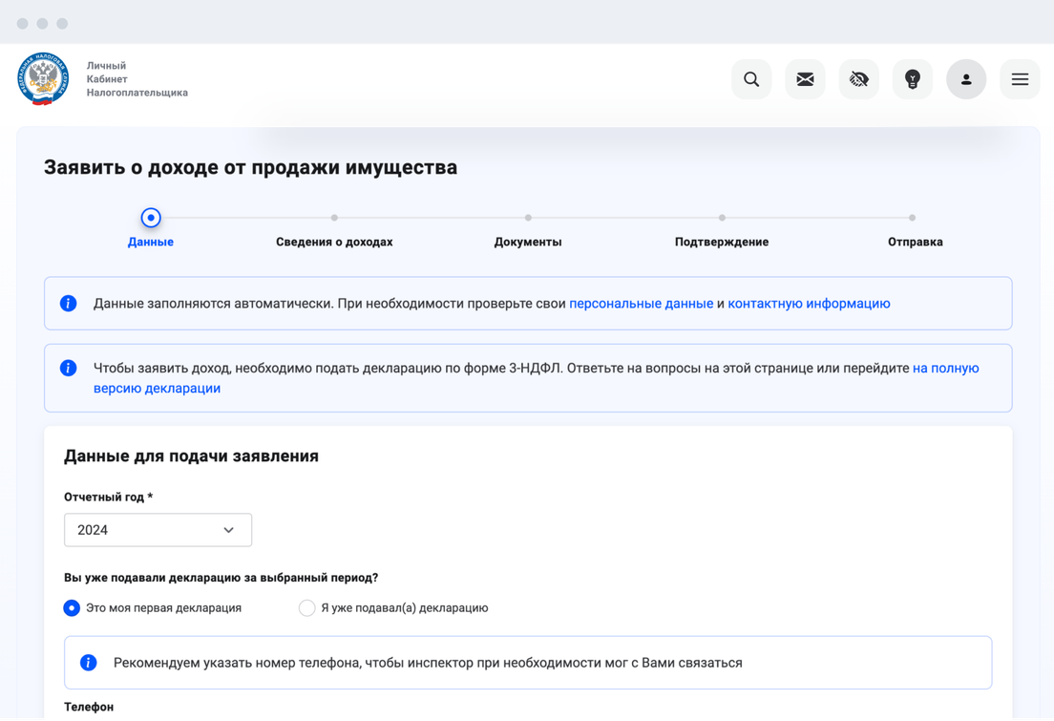Screen dimensions: 1054x721
Task: Open the "персональные данные" link
Action: click(x=641, y=304)
